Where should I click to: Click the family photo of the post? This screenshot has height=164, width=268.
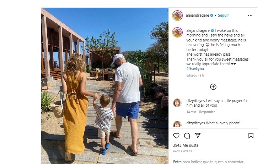point(105,85)
